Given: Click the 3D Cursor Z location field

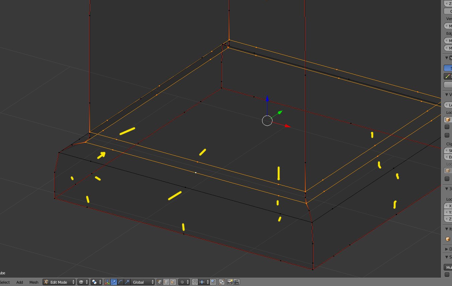Looking at the screenshot, I should point(448,219).
